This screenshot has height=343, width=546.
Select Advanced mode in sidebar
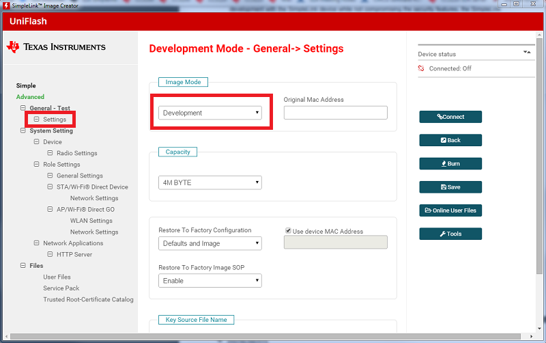click(x=30, y=97)
